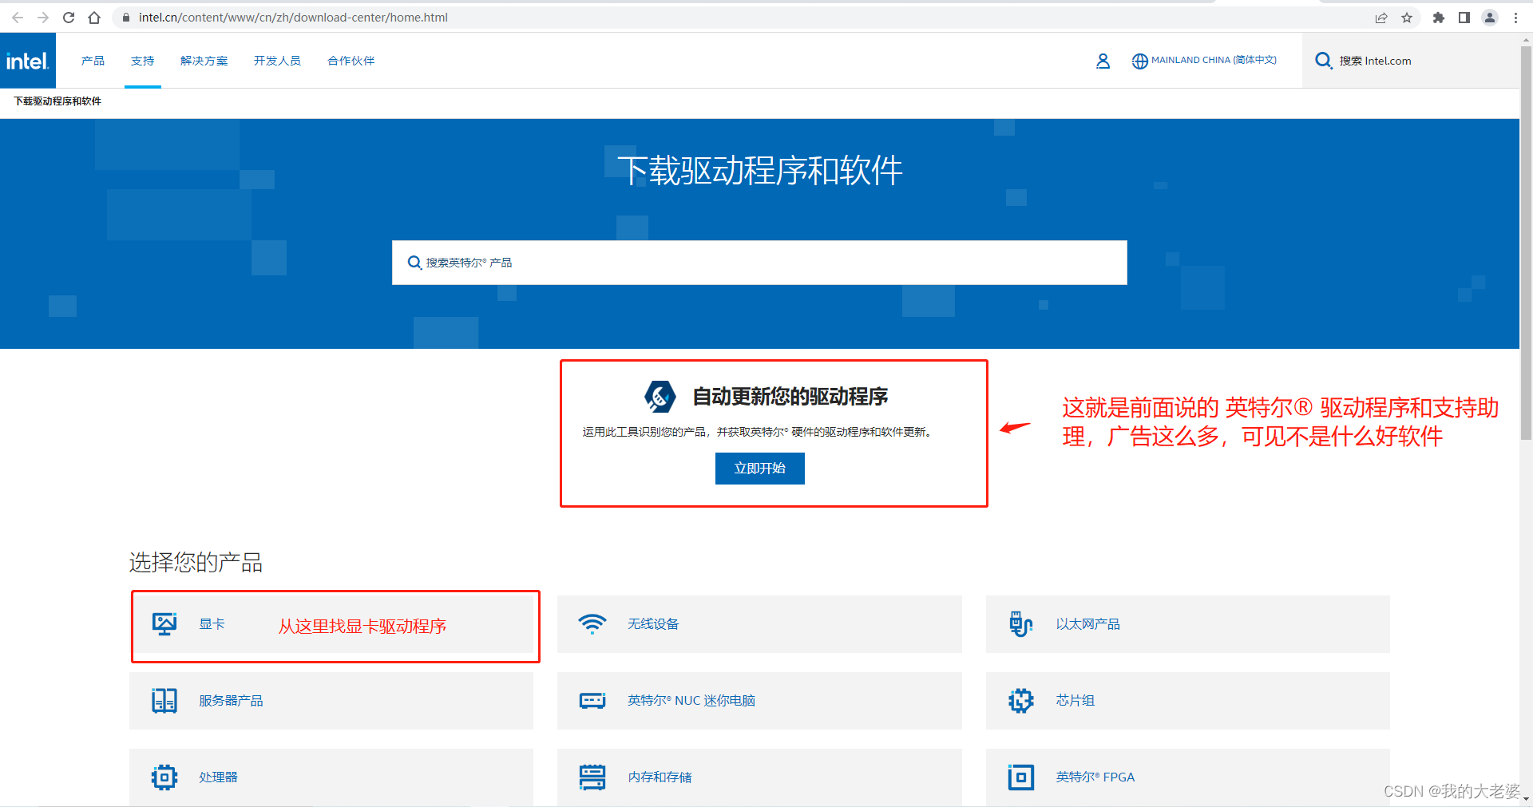Open the 开发人员 menu

click(277, 61)
